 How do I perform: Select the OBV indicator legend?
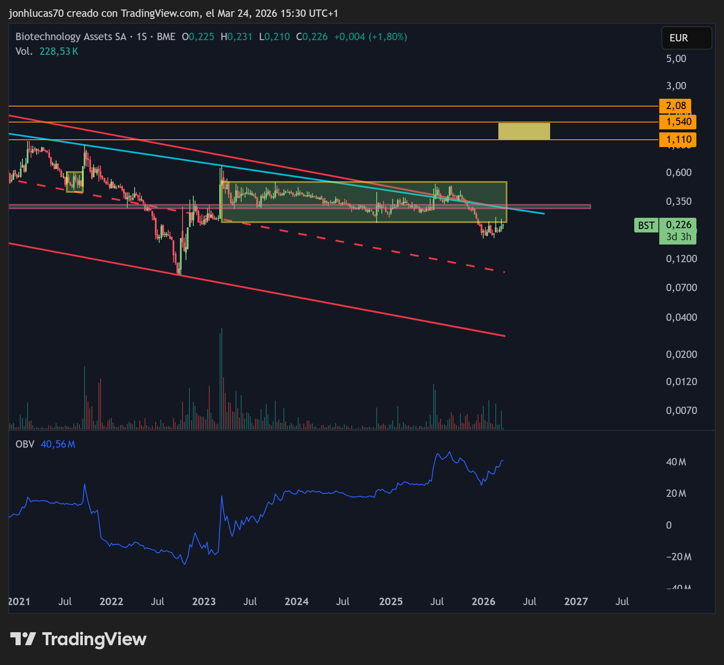tap(25, 444)
